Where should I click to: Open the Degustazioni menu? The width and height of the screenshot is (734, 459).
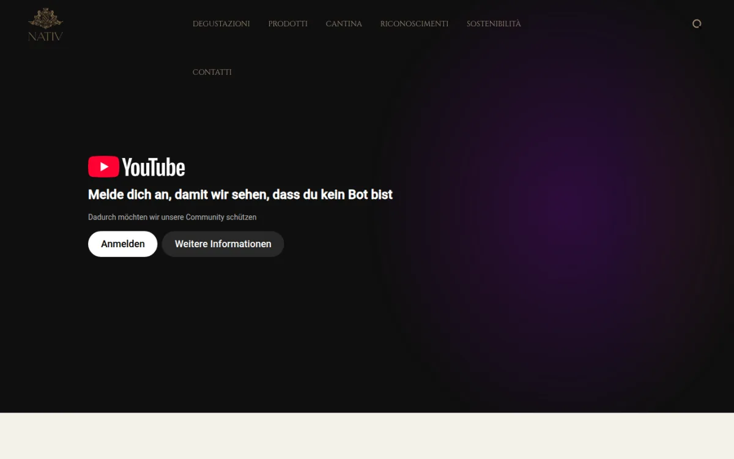[x=221, y=24]
